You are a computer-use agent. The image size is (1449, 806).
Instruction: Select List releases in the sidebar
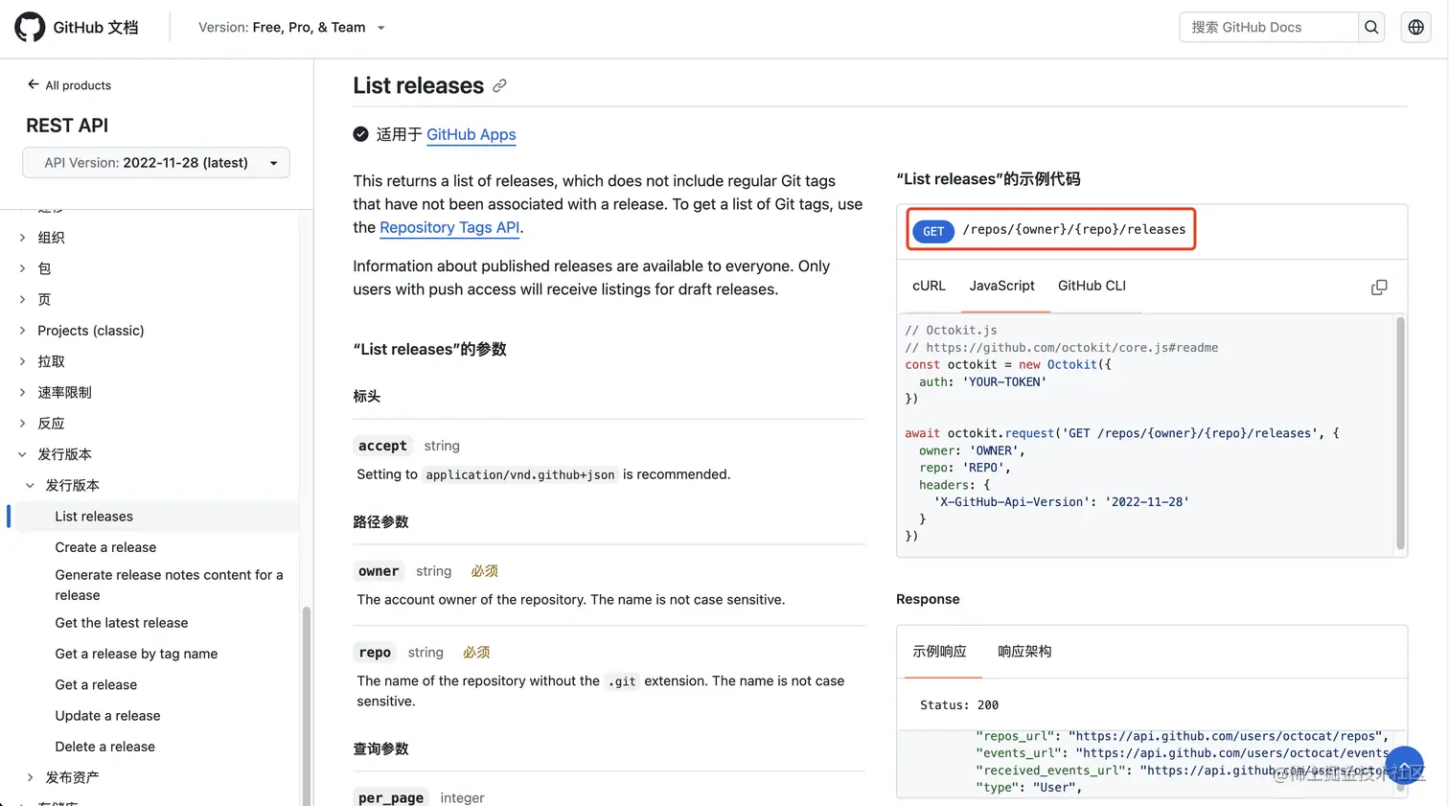point(94,517)
